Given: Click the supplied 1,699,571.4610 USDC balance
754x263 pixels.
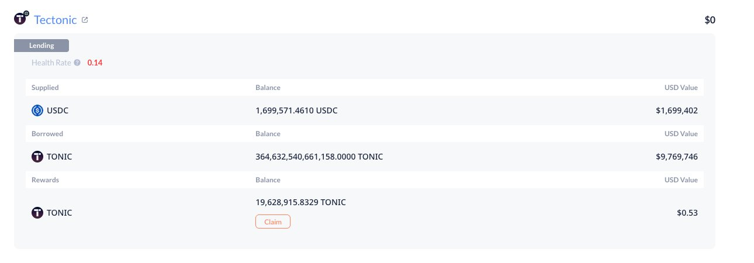Looking at the screenshot, I should click(296, 110).
